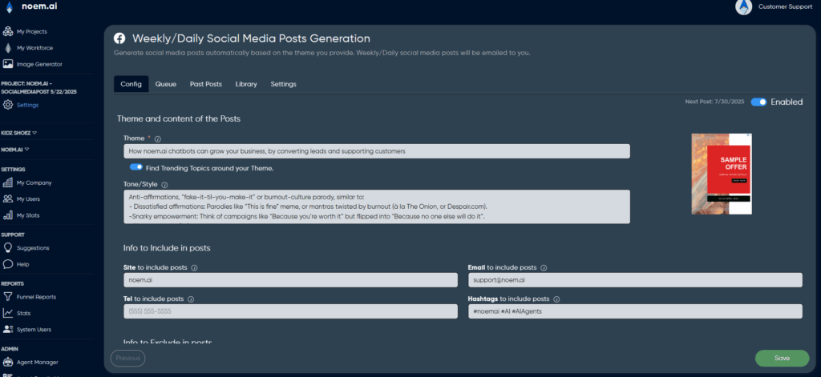Open the Settings tab

coord(283,84)
